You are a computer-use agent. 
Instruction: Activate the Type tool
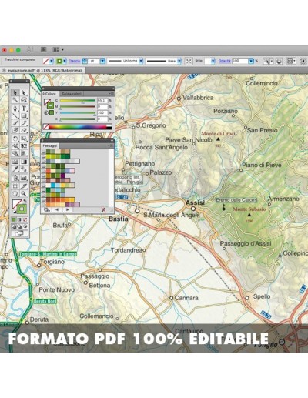(x=24, y=109)
